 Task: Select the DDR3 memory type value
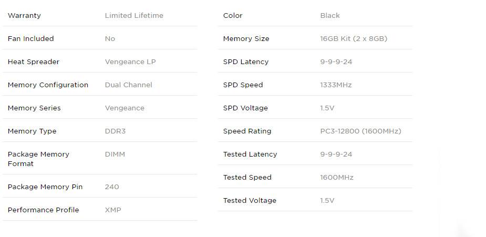click(115, 131)
